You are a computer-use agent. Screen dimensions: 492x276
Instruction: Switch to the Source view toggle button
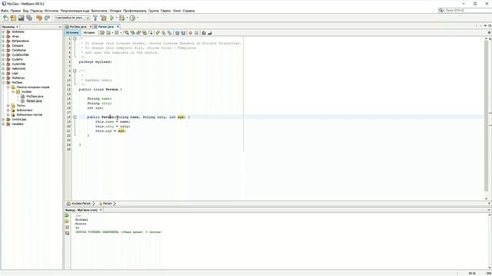(x=72, y=33)
